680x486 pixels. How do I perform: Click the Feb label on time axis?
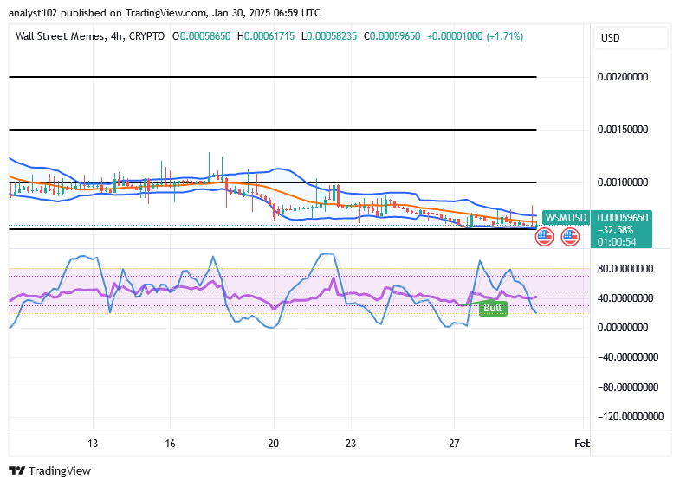(582, 444)
